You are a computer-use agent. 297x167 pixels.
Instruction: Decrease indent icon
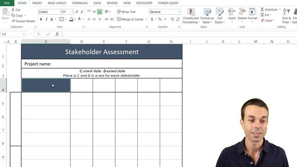107,19
